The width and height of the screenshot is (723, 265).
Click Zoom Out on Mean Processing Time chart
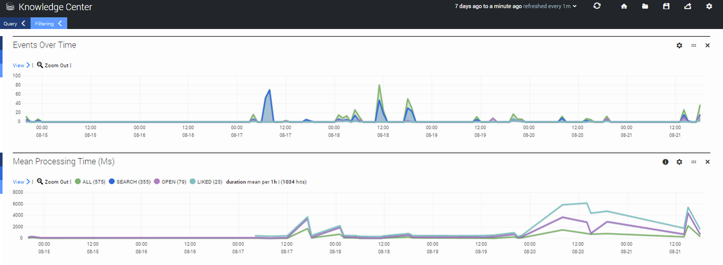click(x=53, y=181)
